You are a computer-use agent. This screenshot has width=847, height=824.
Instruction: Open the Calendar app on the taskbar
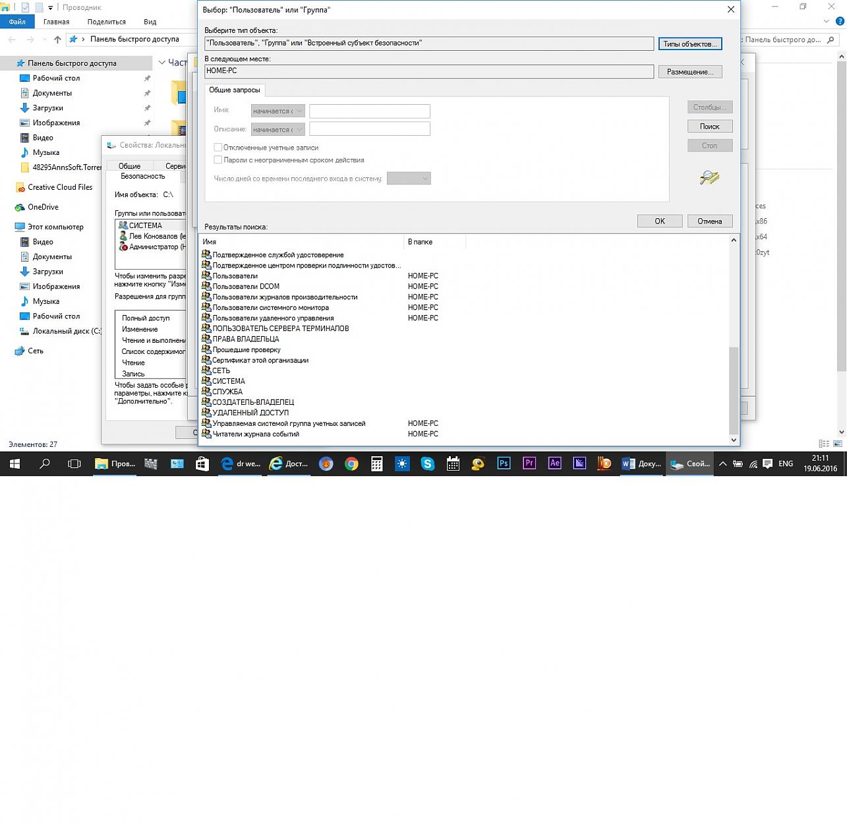(453, 463)
